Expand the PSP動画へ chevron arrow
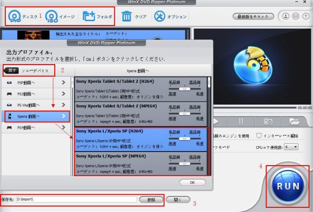 pyautogui.click(x=64, y=82)
